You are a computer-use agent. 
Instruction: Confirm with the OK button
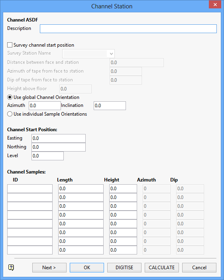point(87,268)
